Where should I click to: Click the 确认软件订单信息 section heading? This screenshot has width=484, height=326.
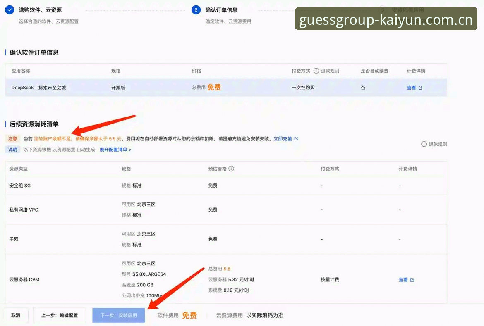(x=34, y=52)
